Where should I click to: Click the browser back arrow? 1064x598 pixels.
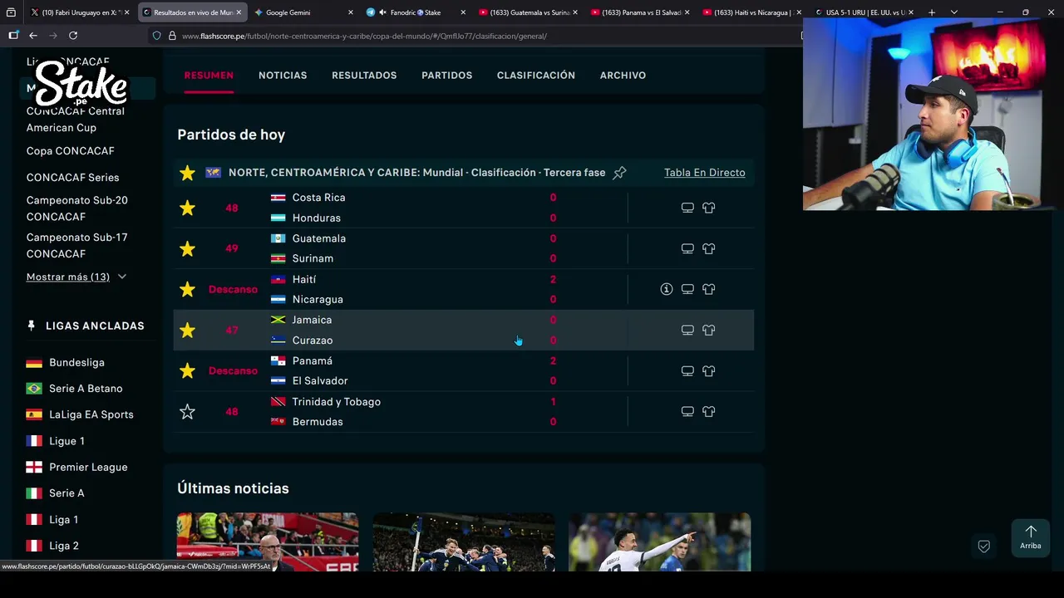(x=32, y=36)
